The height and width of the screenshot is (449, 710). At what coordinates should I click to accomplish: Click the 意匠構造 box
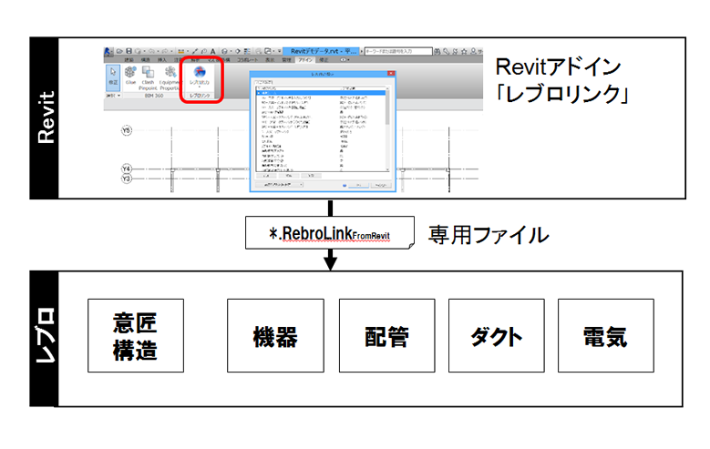pyautogui.click(x=136, y=335)
